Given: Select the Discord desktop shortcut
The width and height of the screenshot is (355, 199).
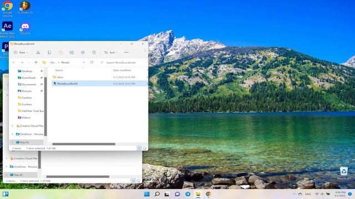Looking at the screenshot, I should 25,28.
